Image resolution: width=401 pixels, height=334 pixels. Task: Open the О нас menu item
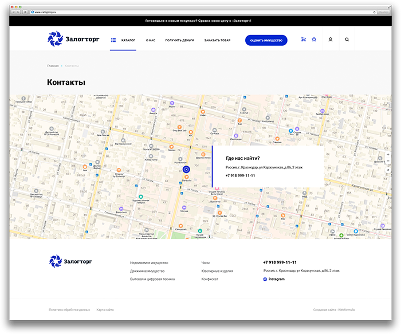pyautogui.click(x=150, y=40)
